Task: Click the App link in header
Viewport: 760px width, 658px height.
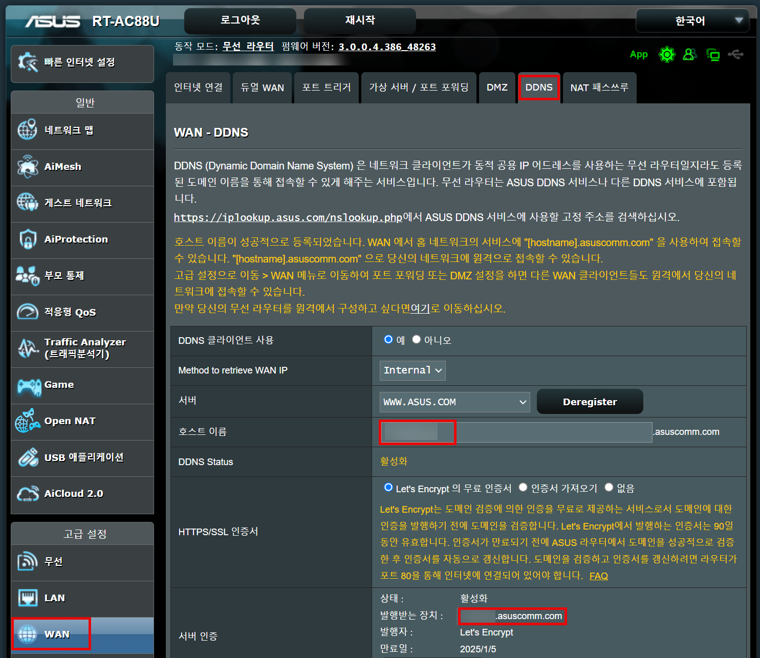Action: click(639, 54)
